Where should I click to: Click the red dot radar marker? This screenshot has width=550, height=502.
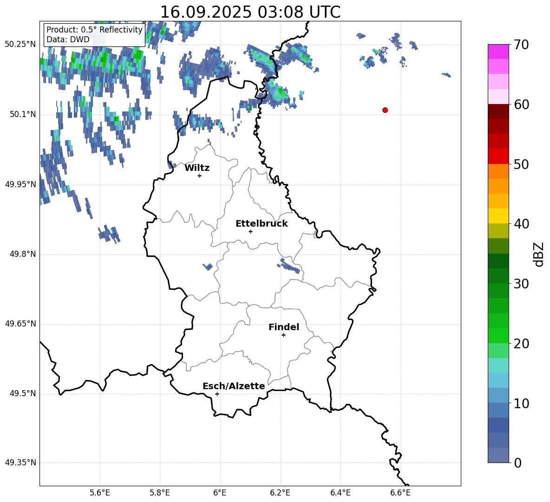click(x=385, y=110)
